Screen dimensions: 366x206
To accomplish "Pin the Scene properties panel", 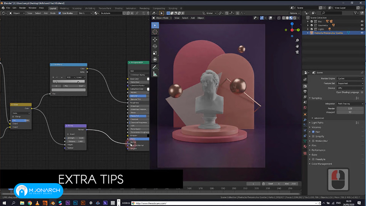I will pyautogui.click(x=362, y=72).
